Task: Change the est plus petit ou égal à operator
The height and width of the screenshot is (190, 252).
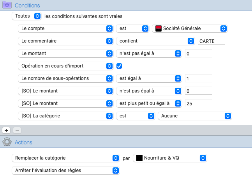Action: click(x=149, y=103)
